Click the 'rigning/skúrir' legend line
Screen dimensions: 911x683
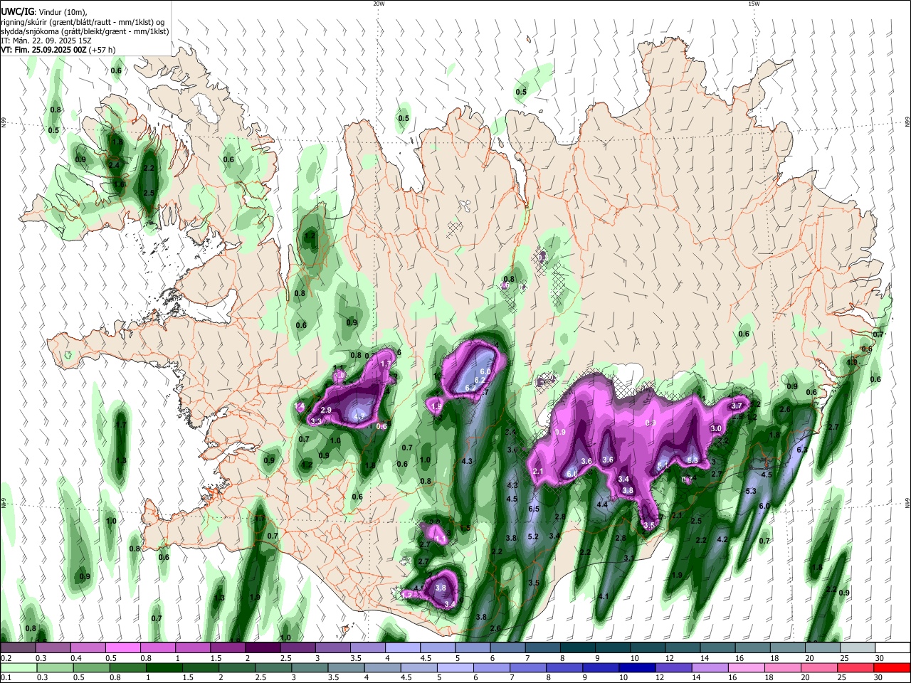click(82, 22)
